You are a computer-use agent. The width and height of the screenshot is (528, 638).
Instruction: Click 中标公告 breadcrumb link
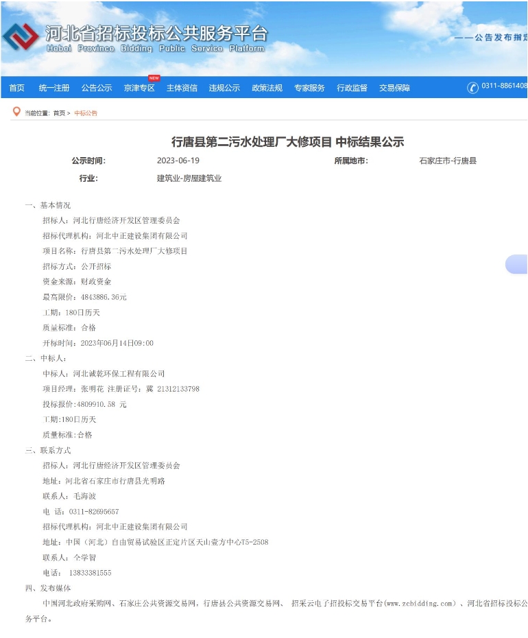(86, 113)
